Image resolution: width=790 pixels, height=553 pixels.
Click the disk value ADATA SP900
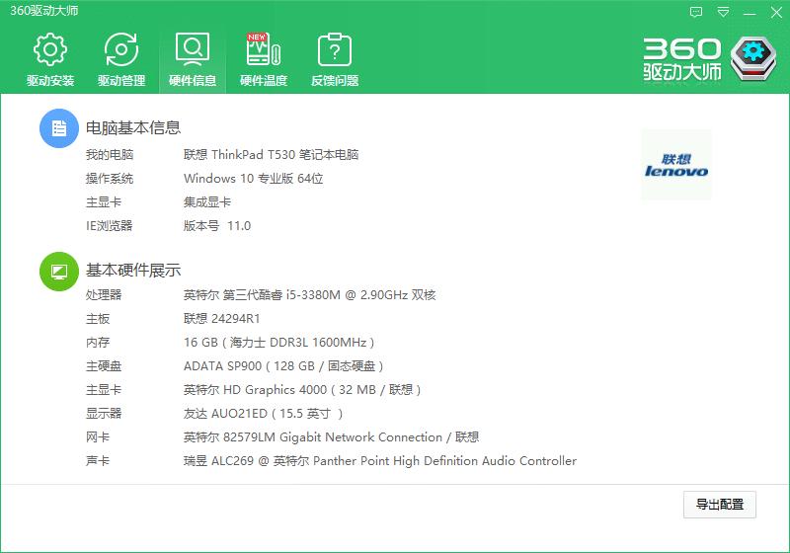click(283, 366)
